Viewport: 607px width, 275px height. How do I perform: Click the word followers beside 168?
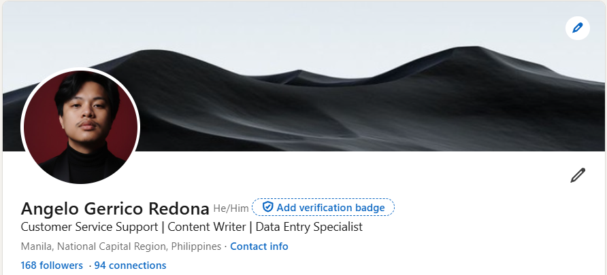click(x=61, y=265)
